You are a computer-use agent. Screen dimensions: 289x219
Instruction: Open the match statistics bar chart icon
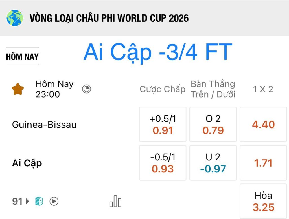click(115, 201)
